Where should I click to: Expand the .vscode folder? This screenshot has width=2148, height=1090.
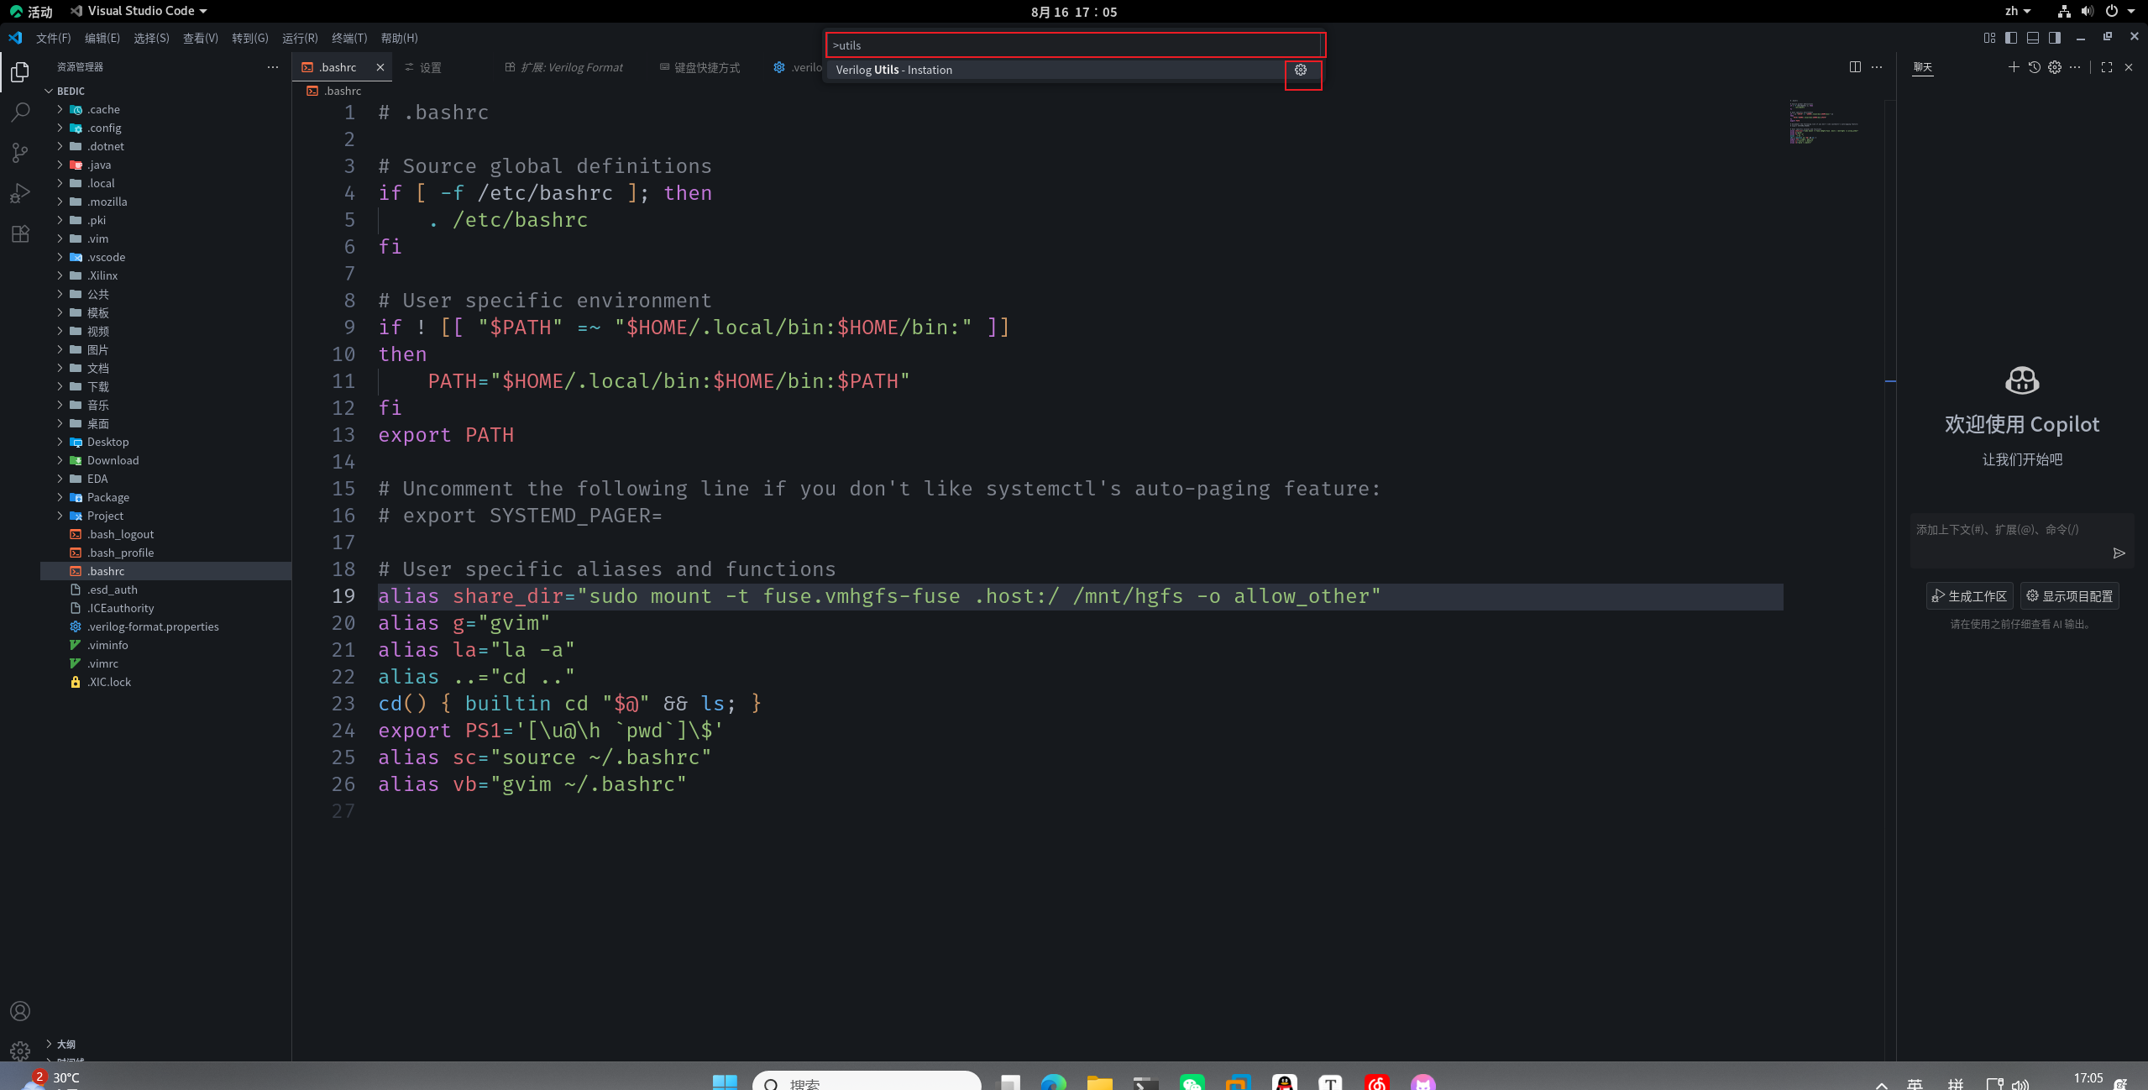106,257
